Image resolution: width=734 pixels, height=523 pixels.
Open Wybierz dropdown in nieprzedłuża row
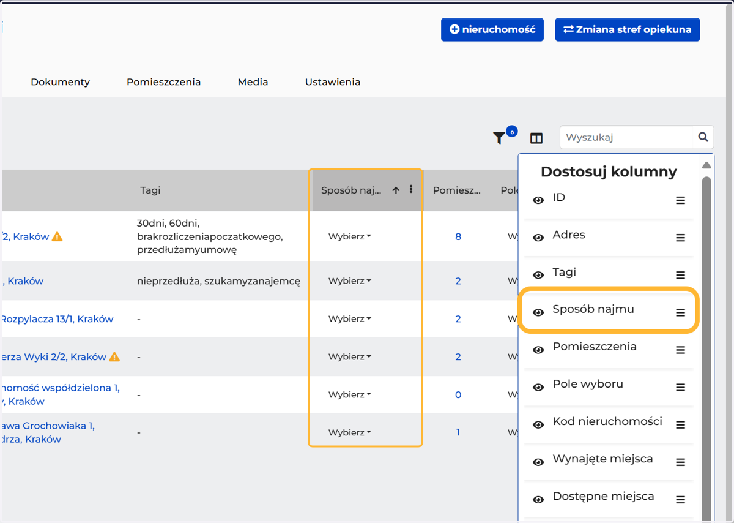tap(350, 281)
